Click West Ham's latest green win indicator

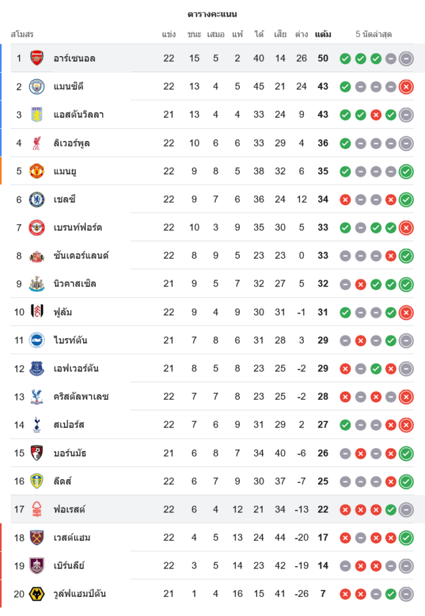click(405, 538)
